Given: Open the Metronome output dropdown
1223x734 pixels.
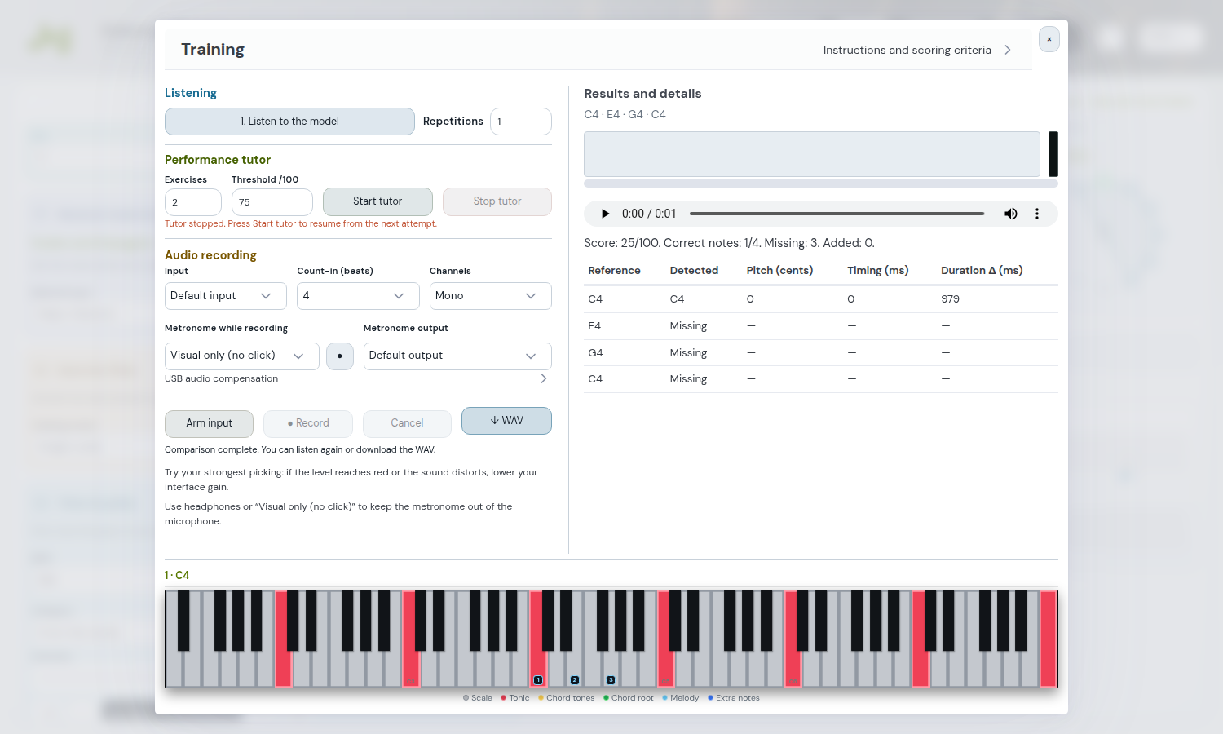Looking at the screenshot, I should point(457,356).
